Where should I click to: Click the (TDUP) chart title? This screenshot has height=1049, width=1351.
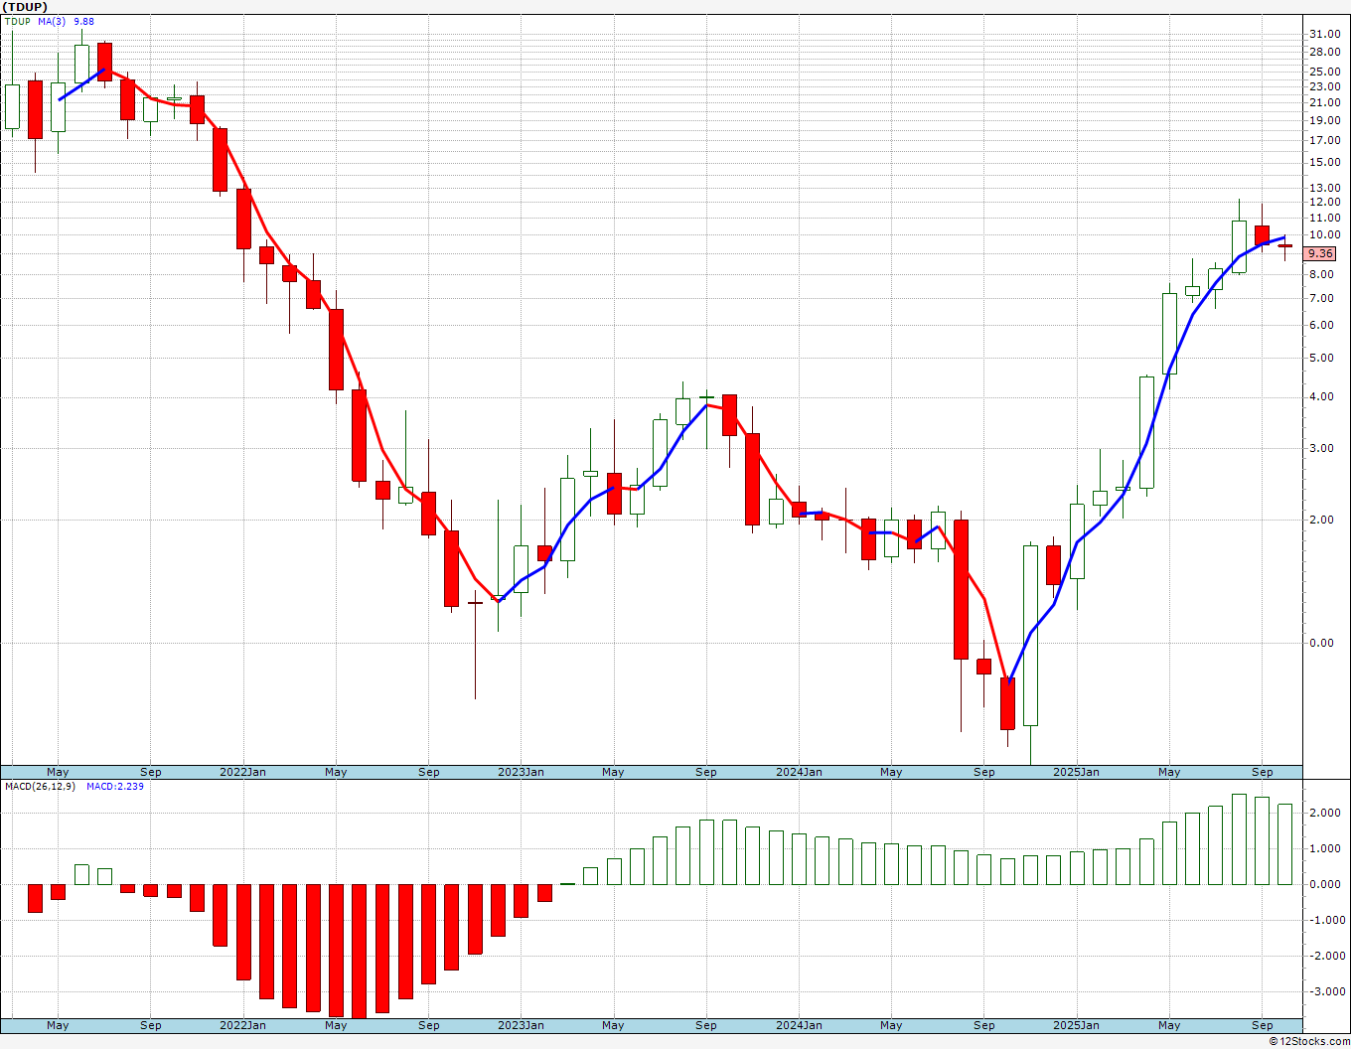coord(24,7)
